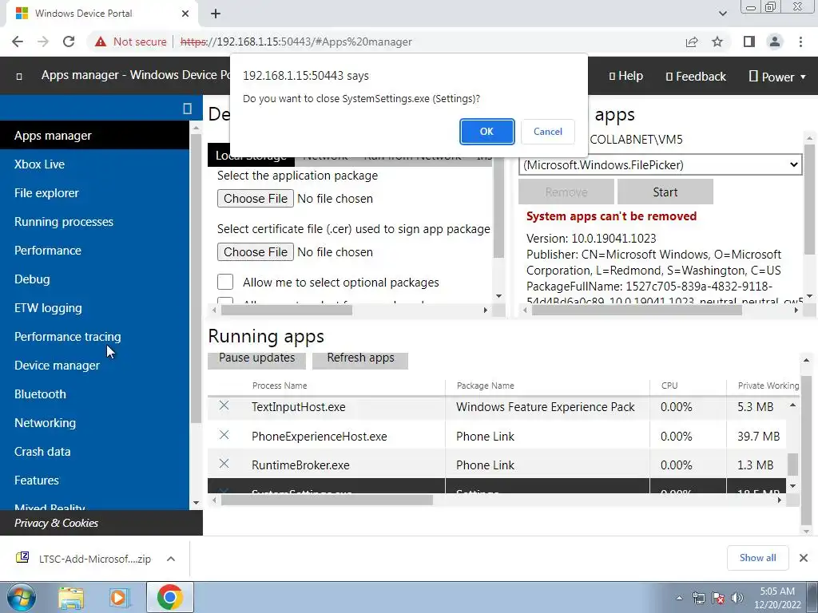
Task: Open Device manager in sidebar
Action: pos(94,366)
